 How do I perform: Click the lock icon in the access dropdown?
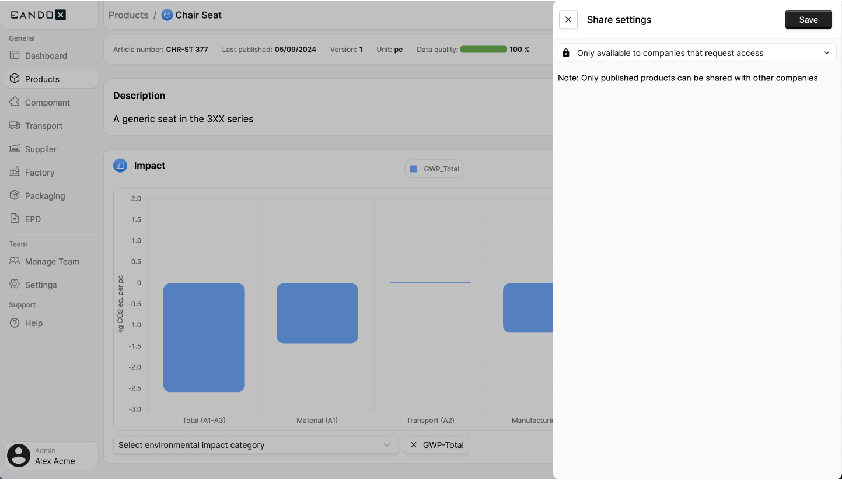coord(565,52)
